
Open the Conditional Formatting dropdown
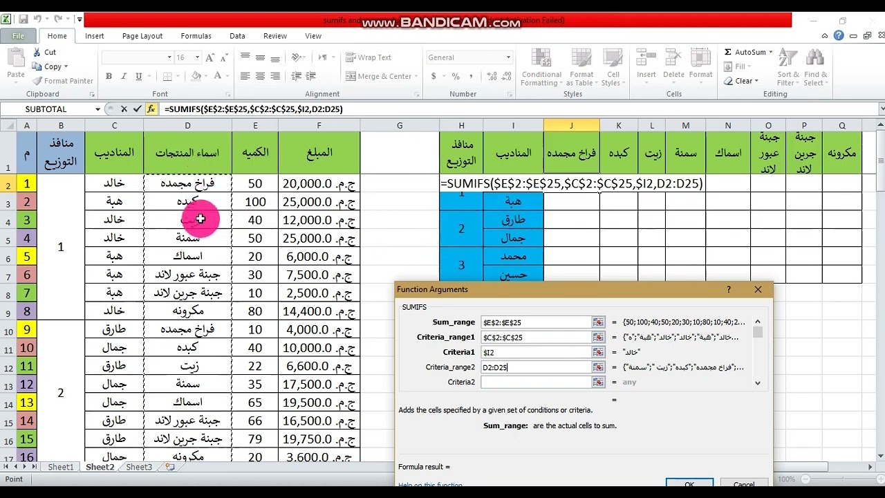(541, 68)
